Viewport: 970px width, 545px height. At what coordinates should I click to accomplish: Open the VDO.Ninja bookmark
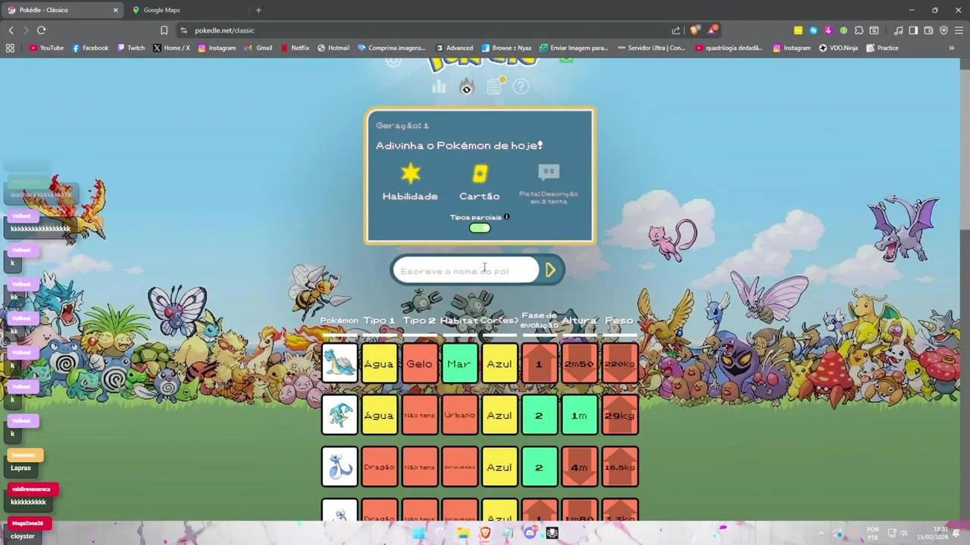(838, 48)
